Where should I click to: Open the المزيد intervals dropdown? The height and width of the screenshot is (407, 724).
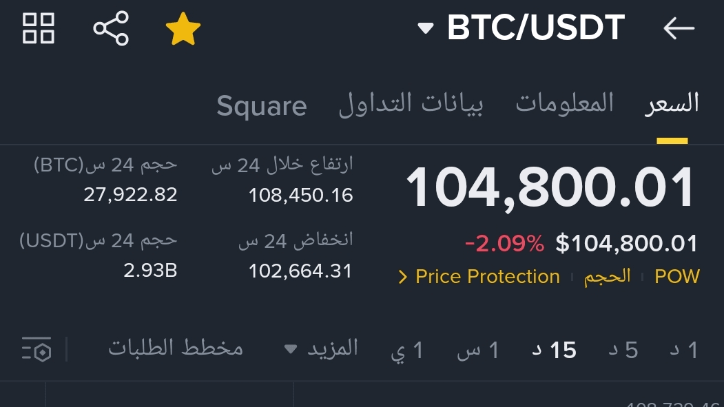click(x=322, y=349)
